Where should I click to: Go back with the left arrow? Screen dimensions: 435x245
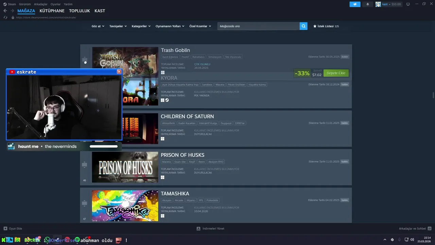[5, 11]
